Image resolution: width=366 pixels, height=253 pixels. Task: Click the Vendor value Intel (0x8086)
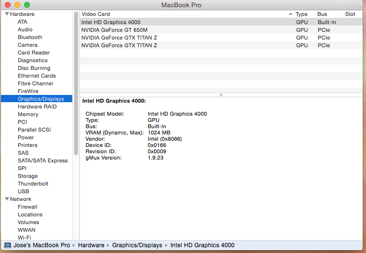165,139
